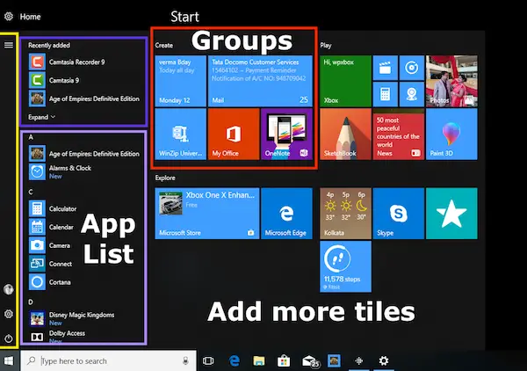Click the letter C section header

32,191
